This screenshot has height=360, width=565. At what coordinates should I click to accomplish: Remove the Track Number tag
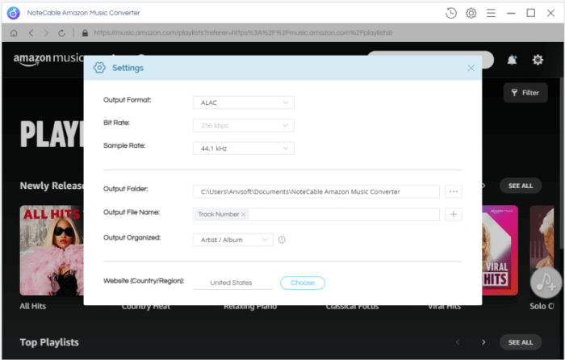click(244, 215)
